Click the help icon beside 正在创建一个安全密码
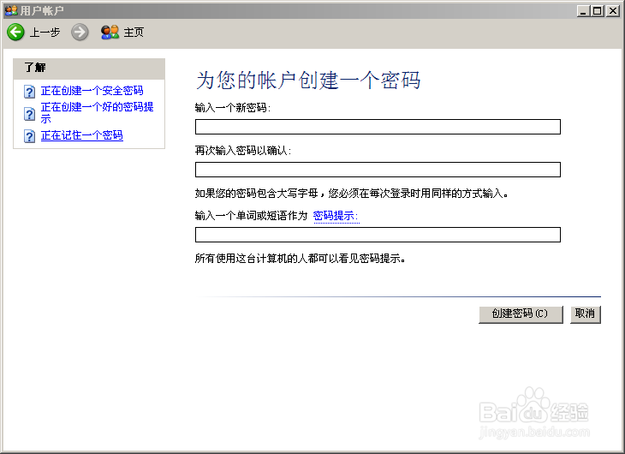This screenshot has height=454, width=625. coord(29,92)
